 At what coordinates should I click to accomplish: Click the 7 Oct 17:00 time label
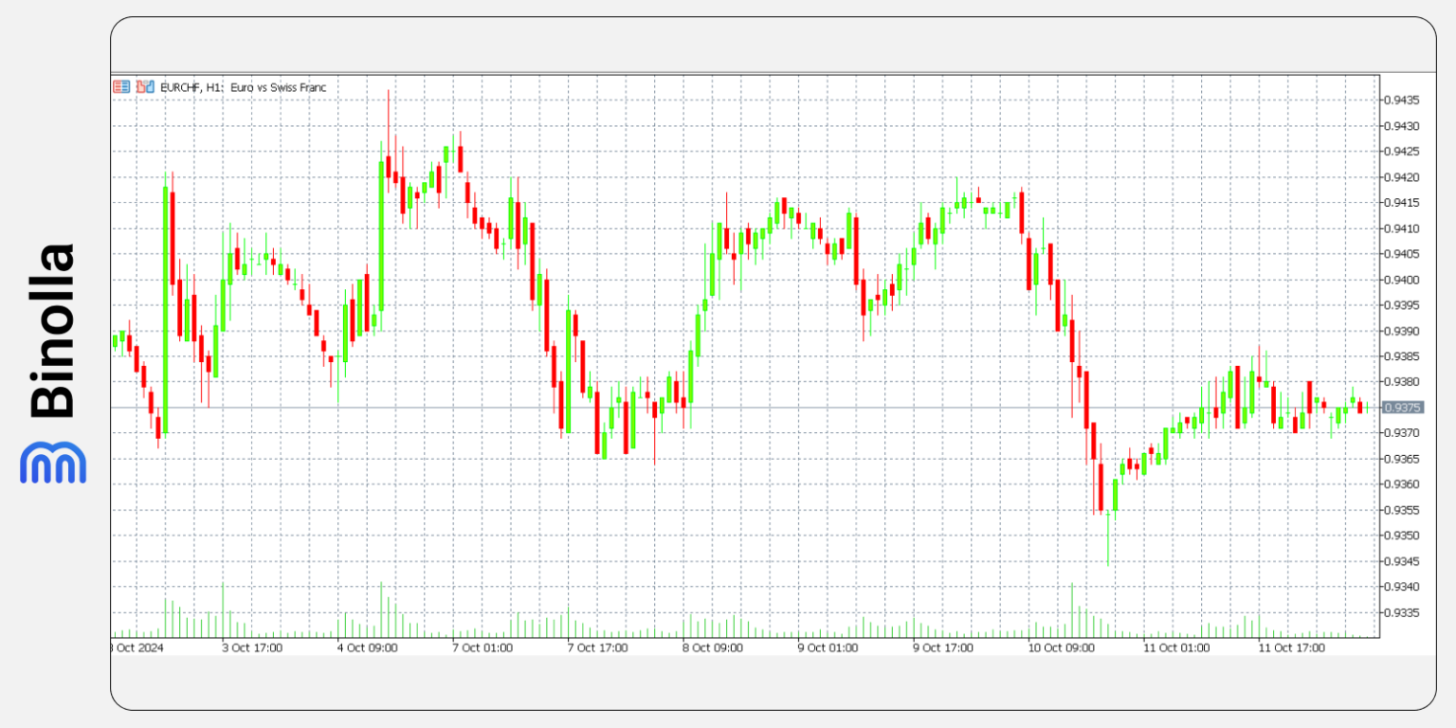pyautogui.click(x=597, y=648)
